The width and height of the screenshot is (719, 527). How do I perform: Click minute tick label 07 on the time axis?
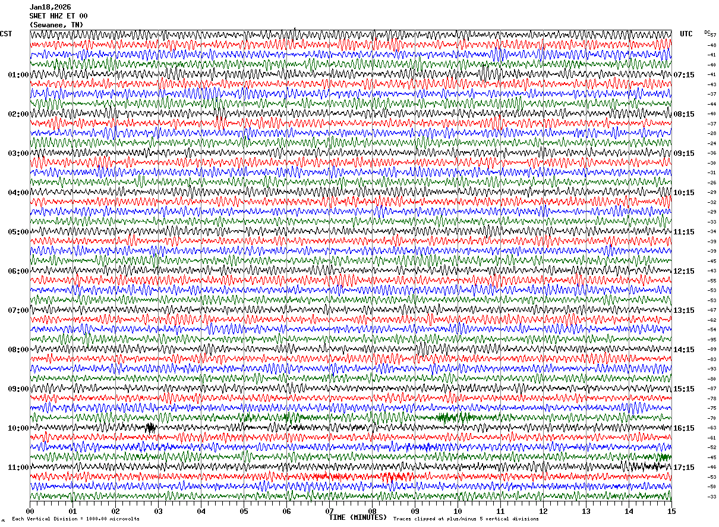(329, 511)
